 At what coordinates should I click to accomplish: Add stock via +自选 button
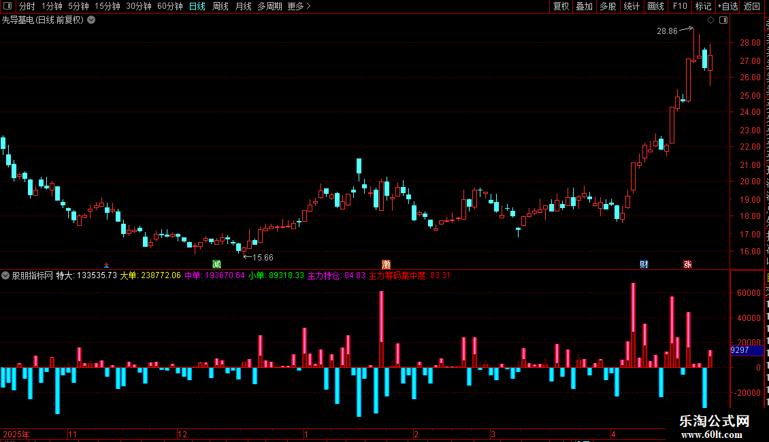[727, 6]
